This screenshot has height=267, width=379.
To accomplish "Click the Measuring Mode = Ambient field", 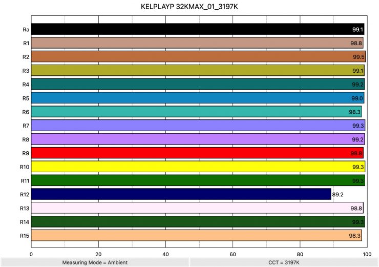I will (94, 262).
